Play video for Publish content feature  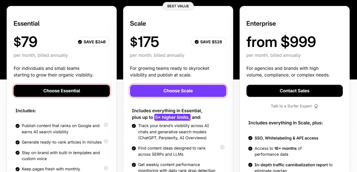(x=106, y=125)
